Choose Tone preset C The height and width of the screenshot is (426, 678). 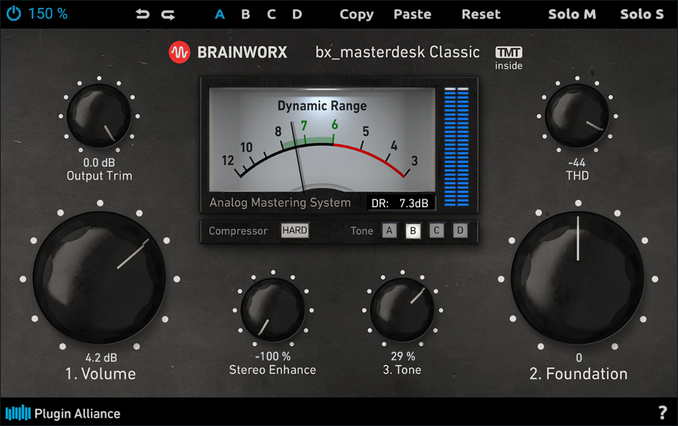pyautogui.click(x=436, y=230)
